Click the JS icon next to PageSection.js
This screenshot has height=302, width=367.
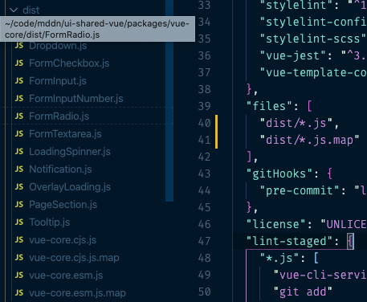pos(19,205)
